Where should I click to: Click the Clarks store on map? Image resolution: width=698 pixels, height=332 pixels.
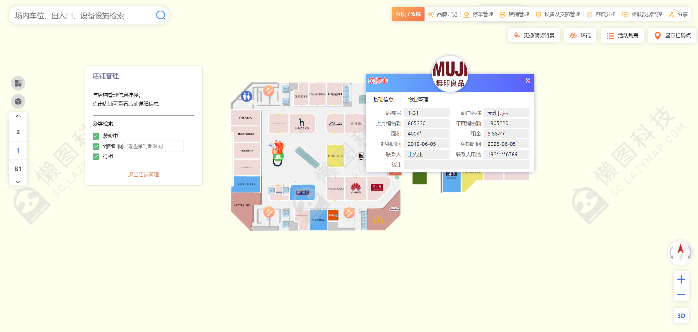pyautogui.click(x=335, y=124)
